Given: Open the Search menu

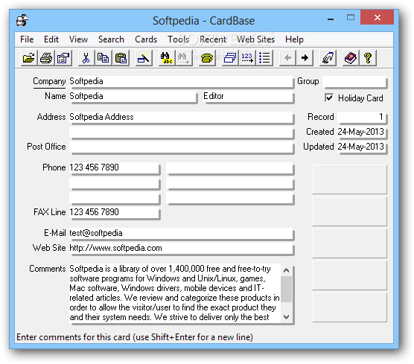Looking at the screenshot, I should [111, 39].
